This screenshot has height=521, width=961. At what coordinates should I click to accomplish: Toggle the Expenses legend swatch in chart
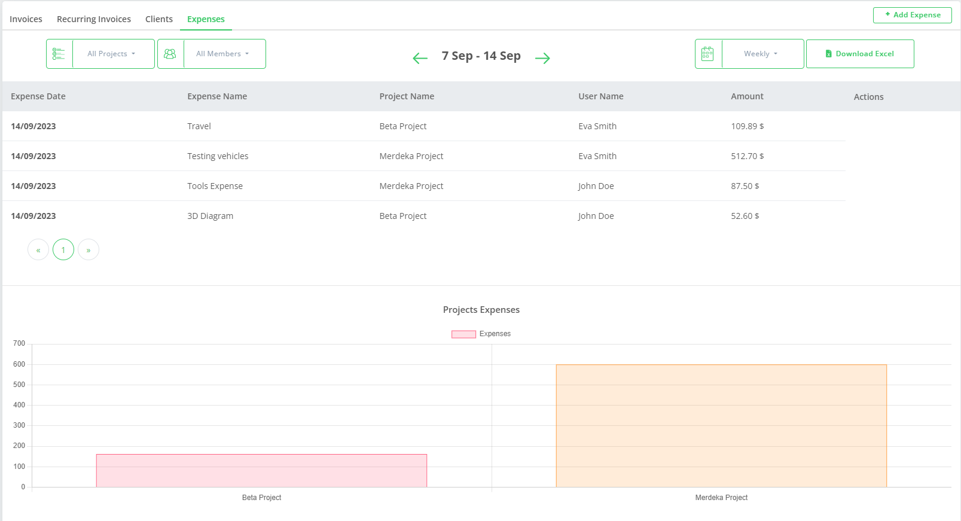[463, 334]
